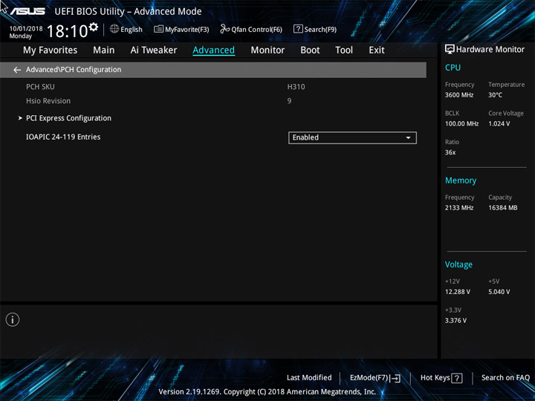Switch to My Favorites tab

pos(51,50)
